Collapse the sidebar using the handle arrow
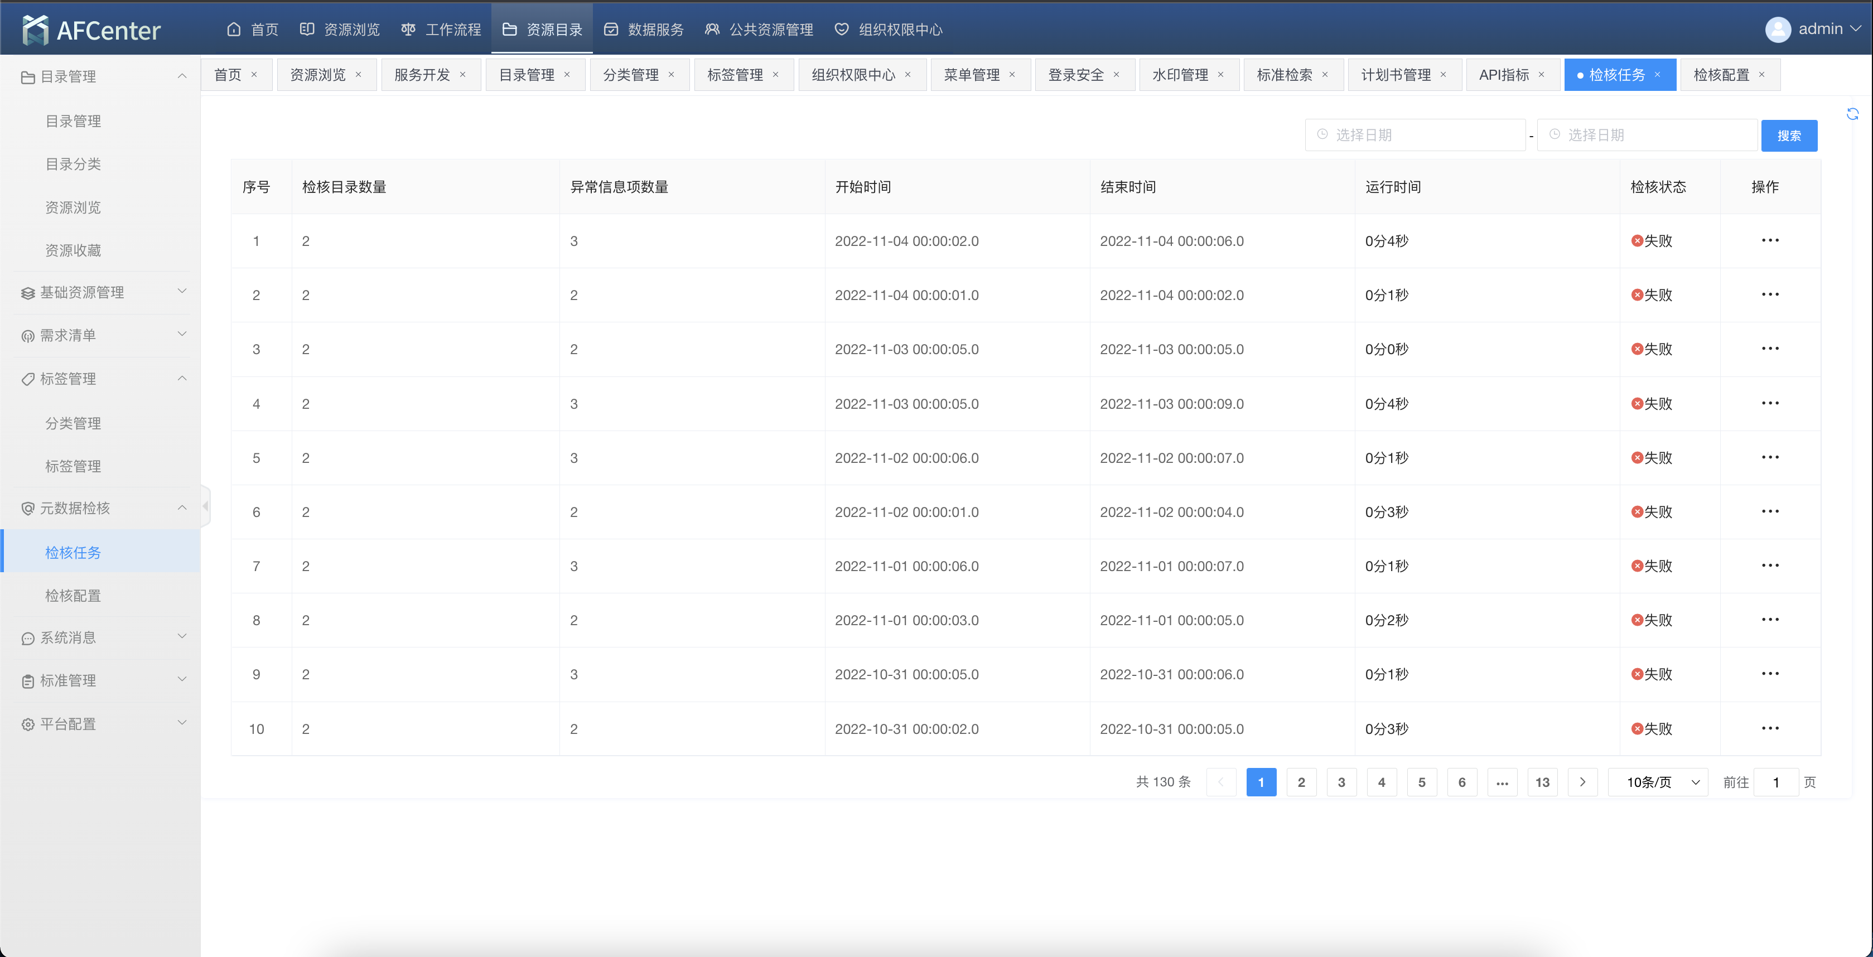Screen dimensions: 1873x957 click(x=206, y=505)
